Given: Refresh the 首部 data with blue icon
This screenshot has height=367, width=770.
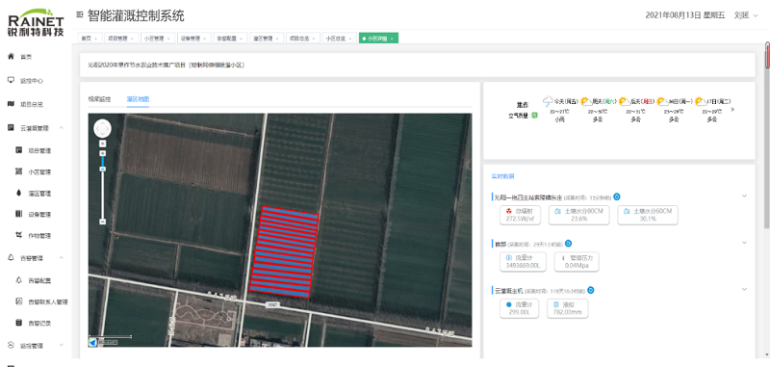Looking at the screenshot, I should [x=568, y=243].
